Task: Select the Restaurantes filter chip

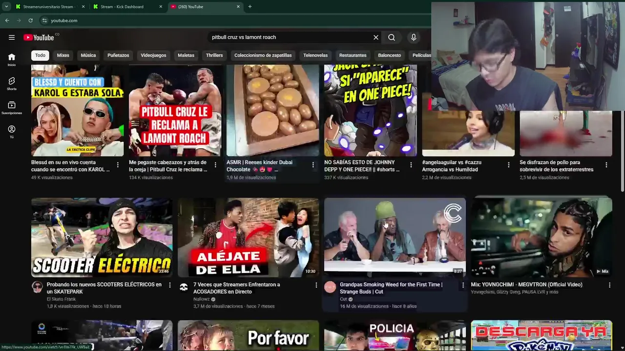Action: pyautogui.click(x=353, y=55)
